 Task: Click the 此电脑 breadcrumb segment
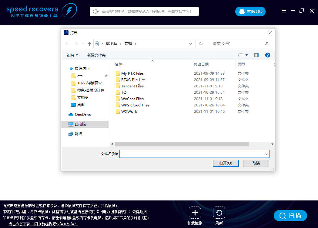tap(112, 44)
